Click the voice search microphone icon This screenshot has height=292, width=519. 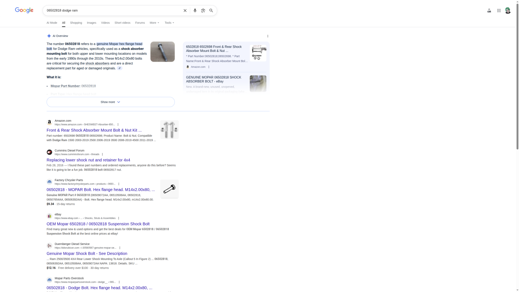pyautogui.click(x=195, y=10)
